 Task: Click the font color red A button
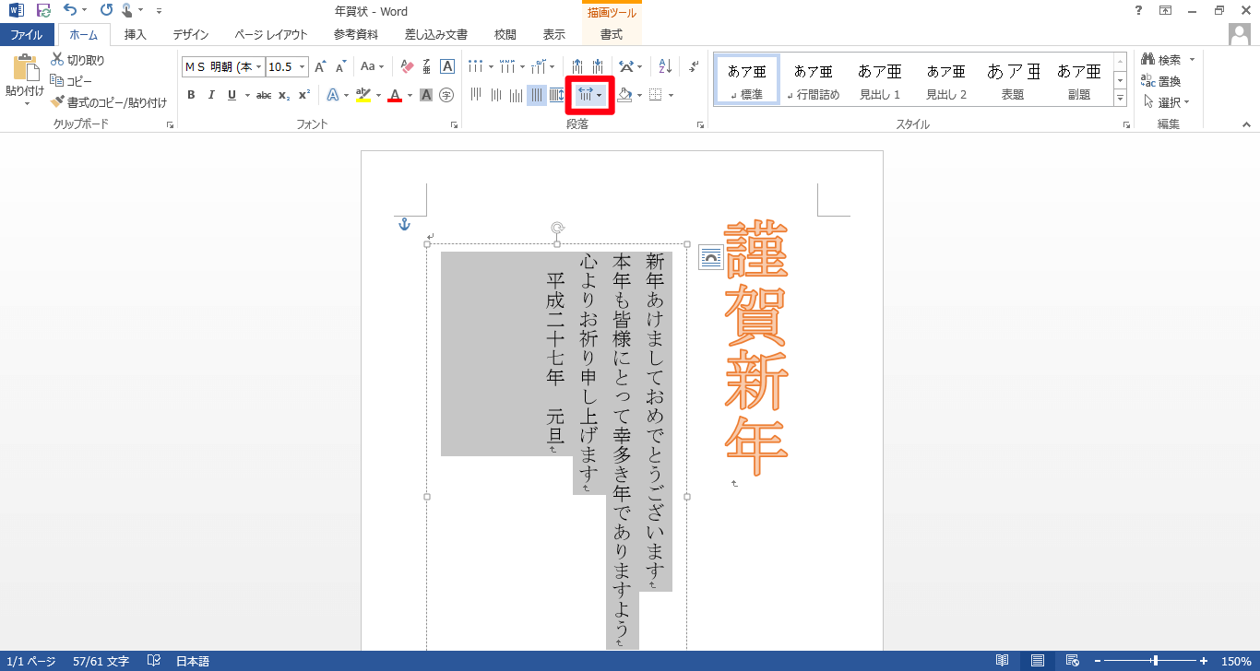pos(394,95)
